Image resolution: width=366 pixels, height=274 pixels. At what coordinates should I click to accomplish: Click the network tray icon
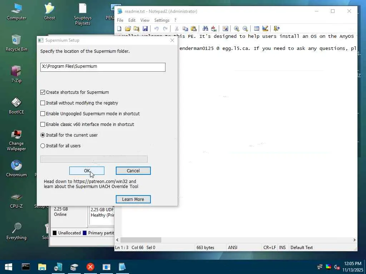320,267
